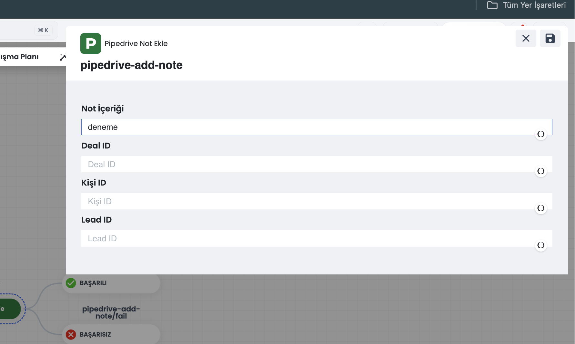575x344 pixels.
Task: Insert variable into Not İçeriği field
Action: pyautogui.click(x=541, y=134)
